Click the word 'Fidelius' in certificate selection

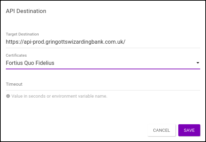click(x=44, y=63)
